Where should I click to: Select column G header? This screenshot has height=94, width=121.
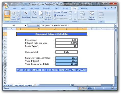pyautogui.click(x=92, y=29)
